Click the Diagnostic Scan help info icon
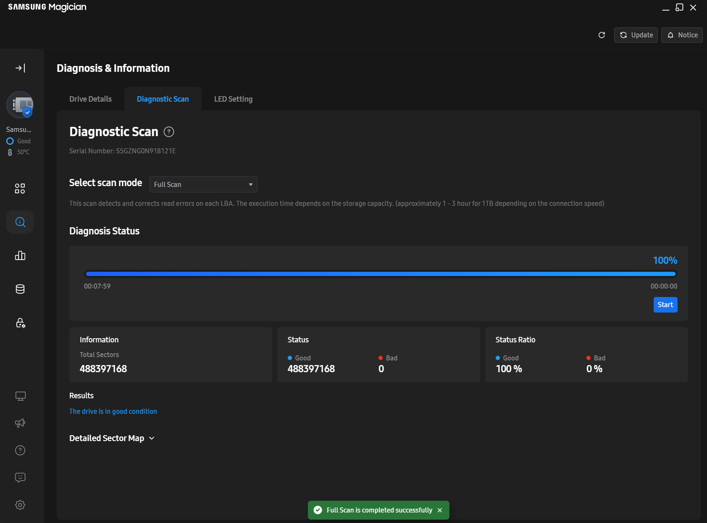 pos(169,132)
